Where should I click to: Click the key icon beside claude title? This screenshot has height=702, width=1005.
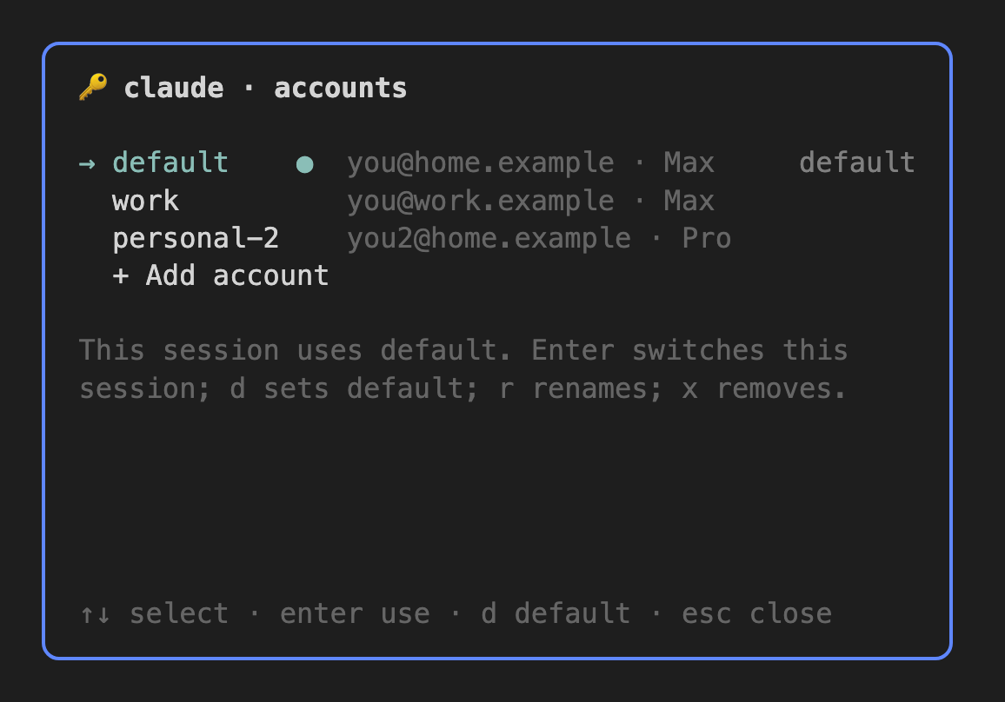(93, 87)
